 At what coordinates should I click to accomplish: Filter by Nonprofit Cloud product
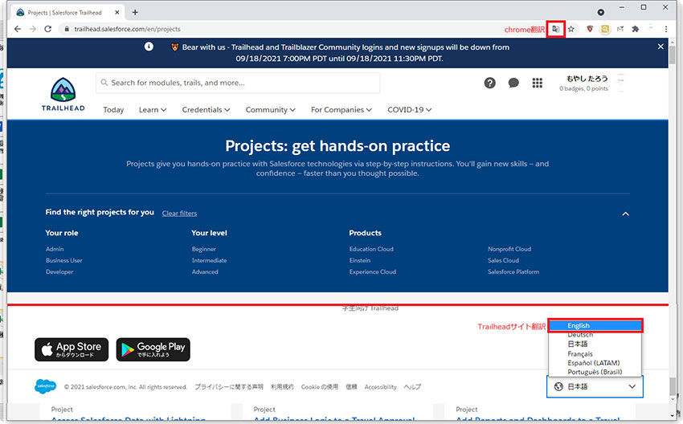point(509,249)
